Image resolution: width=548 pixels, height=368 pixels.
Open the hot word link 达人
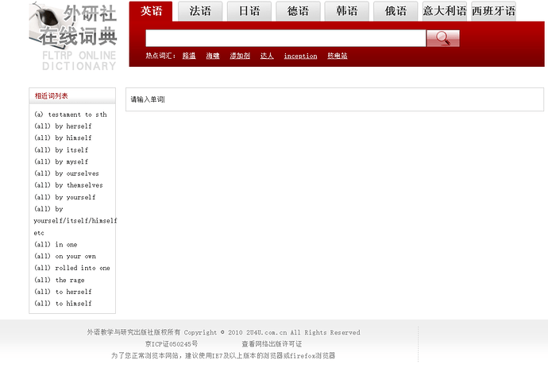pos(267,56)
